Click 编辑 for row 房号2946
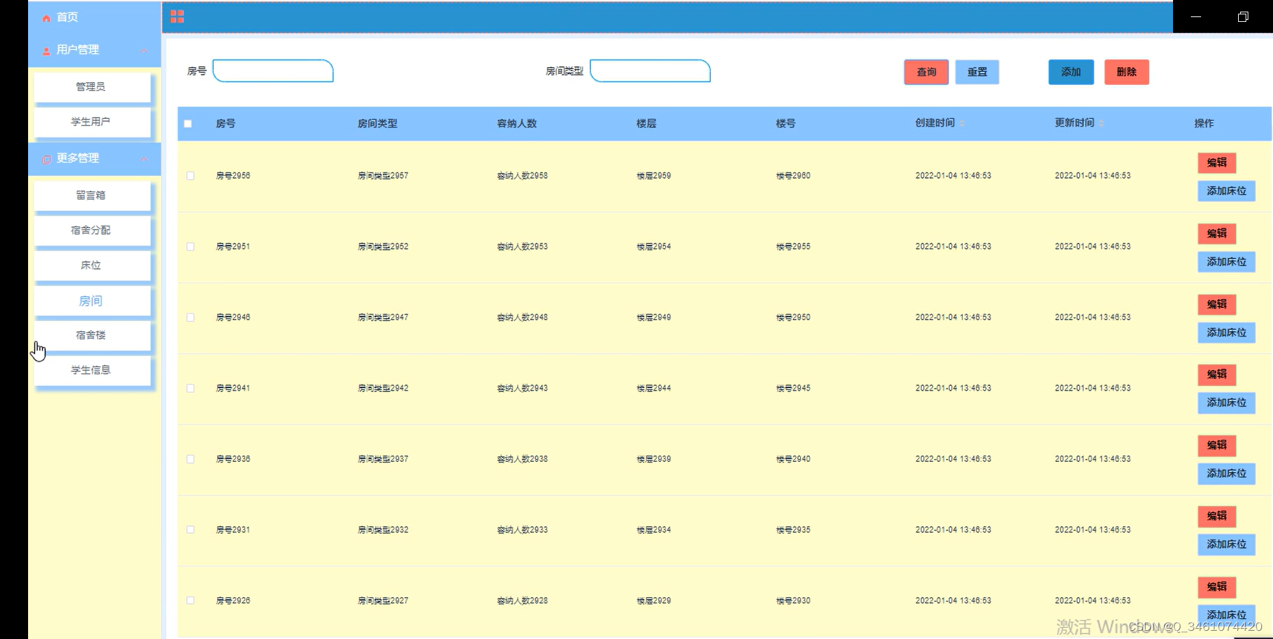Screen dimensions: 1273x639 coord(1217,304)
